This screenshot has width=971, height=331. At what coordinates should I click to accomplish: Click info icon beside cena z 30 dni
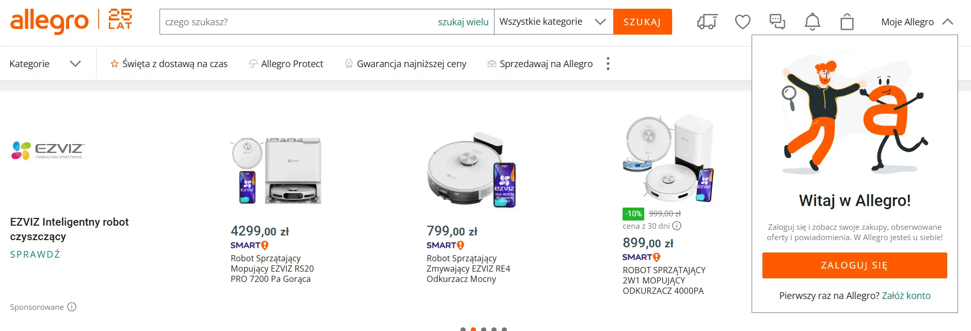[x=677, y=226]
